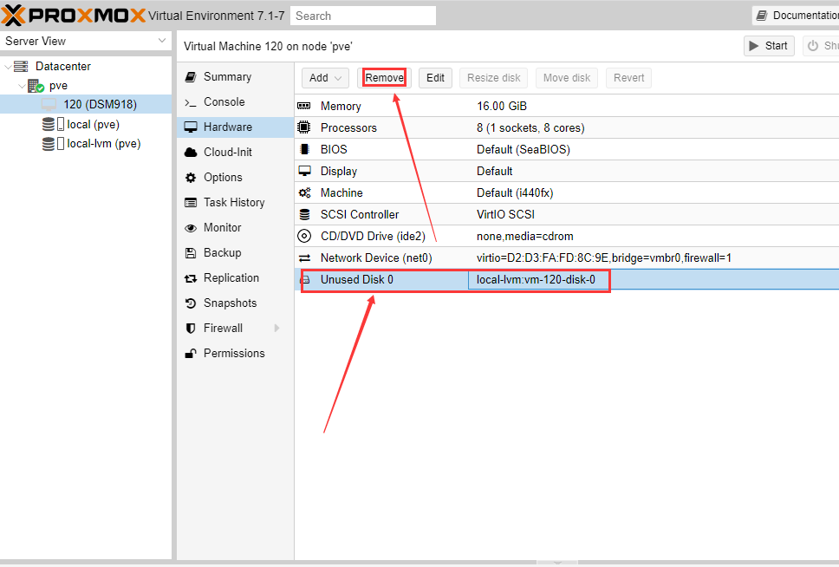The height and width of the screenshot is (567, 839).
Task: Click the Backup floppy icon
Action: coord(191,253)
